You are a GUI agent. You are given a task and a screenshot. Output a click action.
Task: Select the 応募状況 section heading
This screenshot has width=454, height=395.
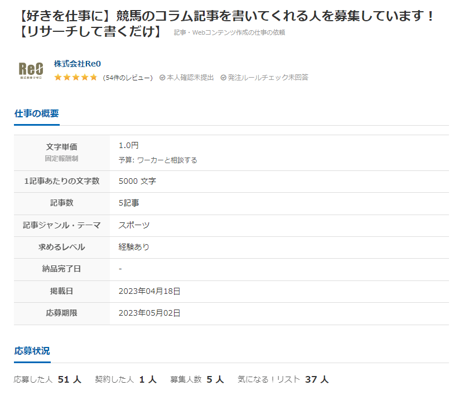tap(32, 351)
